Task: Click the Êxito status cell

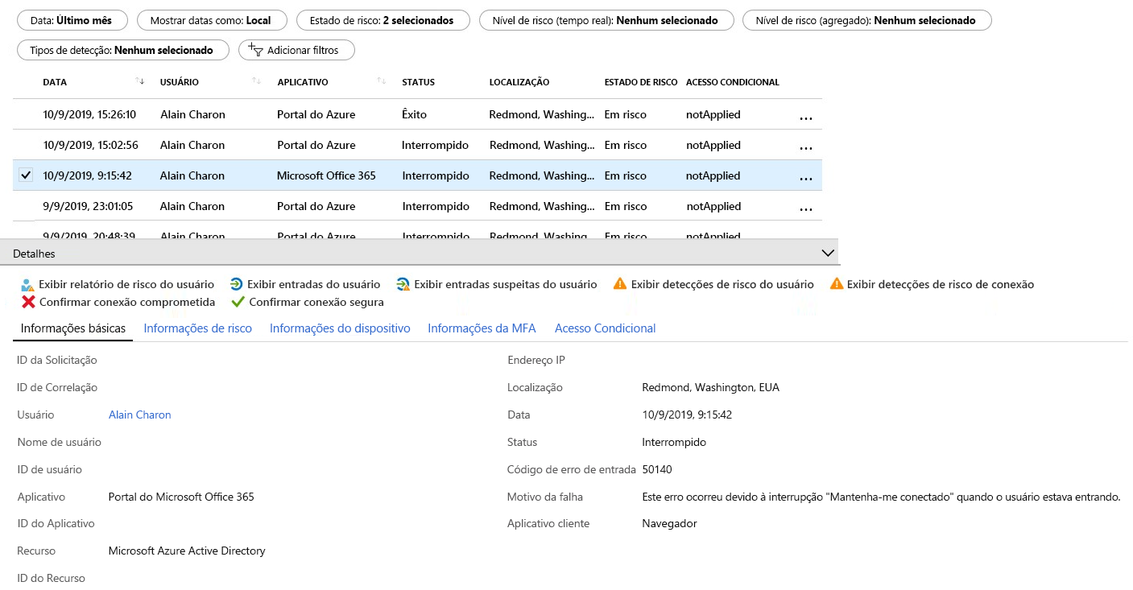Action: [414, 114]
